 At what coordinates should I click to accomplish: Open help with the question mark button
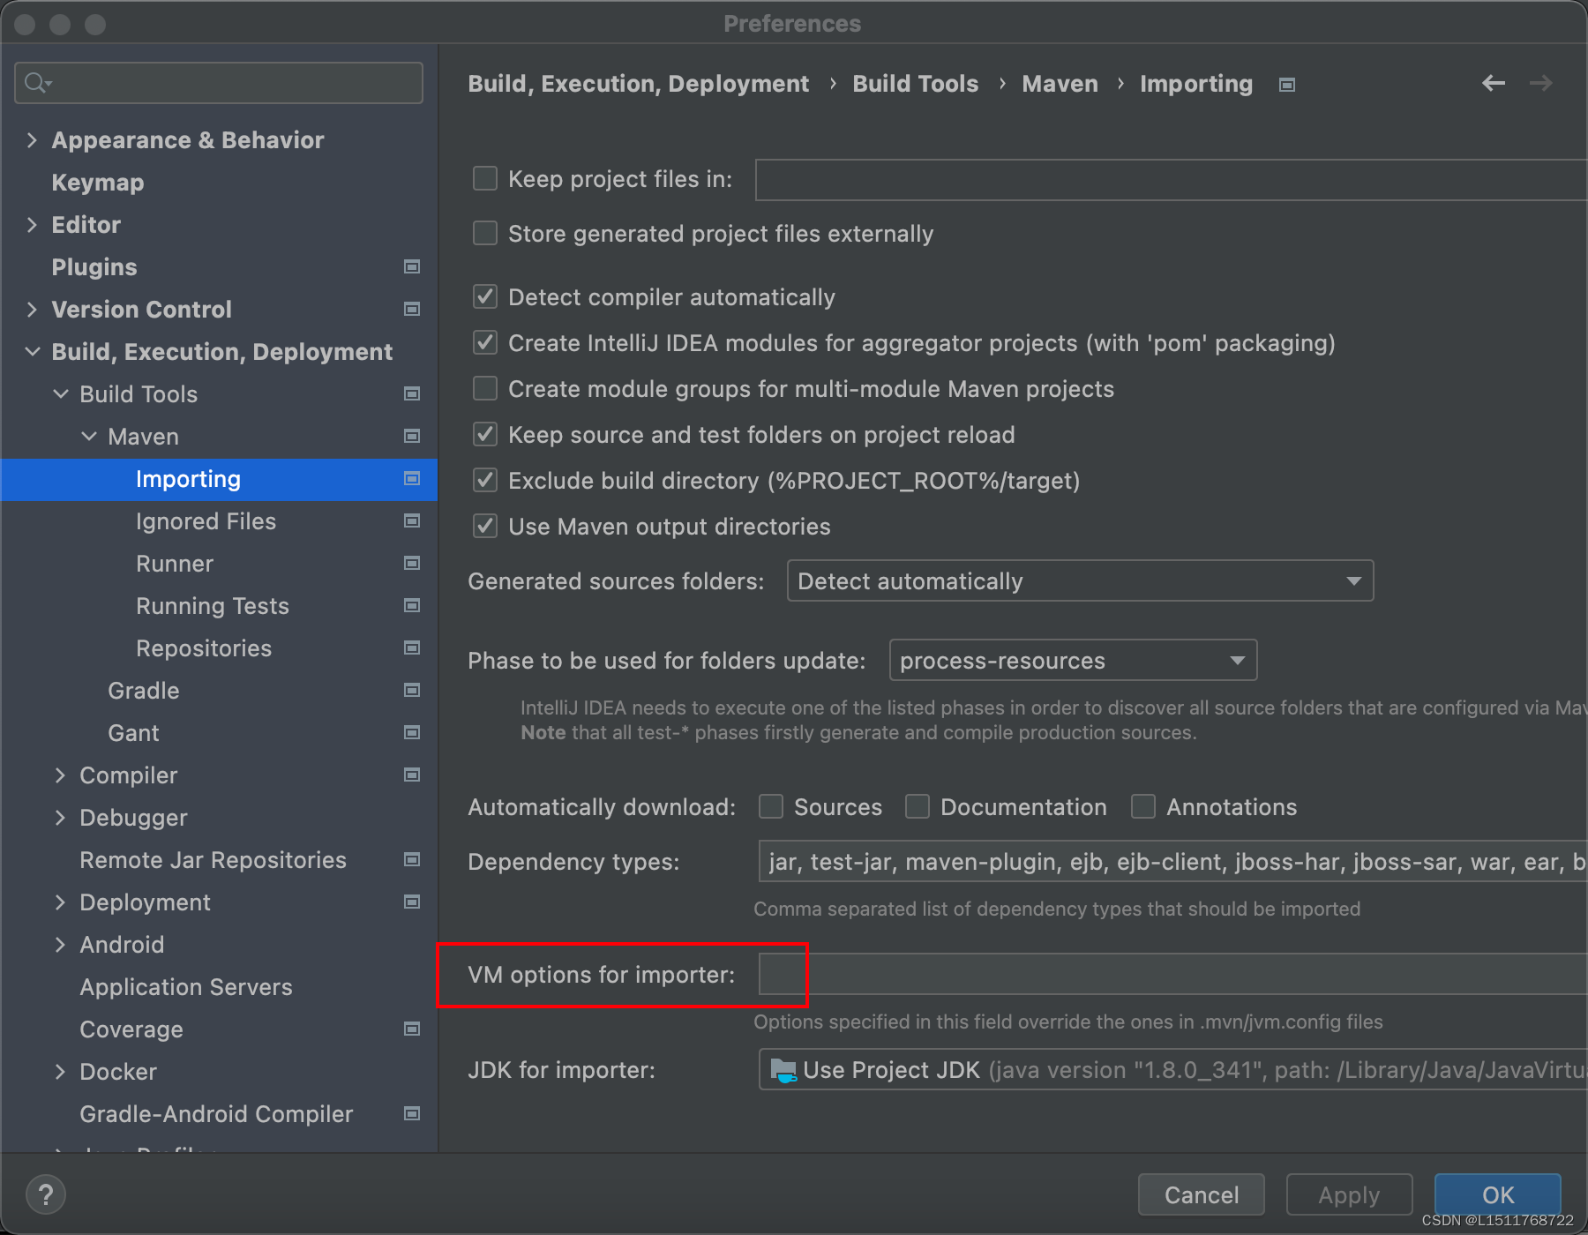click(46, 1195)
